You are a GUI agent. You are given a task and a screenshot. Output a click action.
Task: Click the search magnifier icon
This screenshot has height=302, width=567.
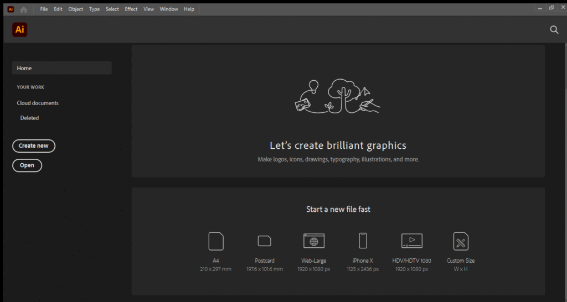coord(554,30)
